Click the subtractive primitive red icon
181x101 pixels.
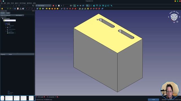pos(76,9)
